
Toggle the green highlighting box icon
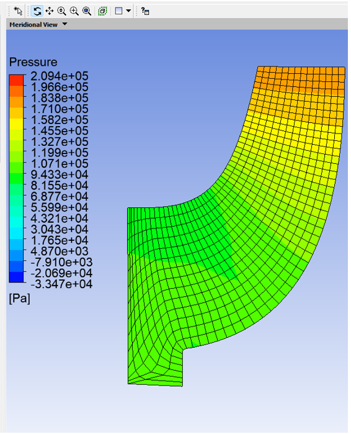102,11
